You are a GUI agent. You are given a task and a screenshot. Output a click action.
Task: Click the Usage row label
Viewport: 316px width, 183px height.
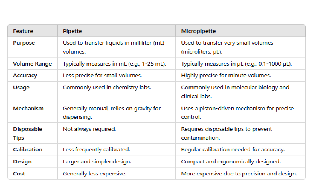point(21,87)
